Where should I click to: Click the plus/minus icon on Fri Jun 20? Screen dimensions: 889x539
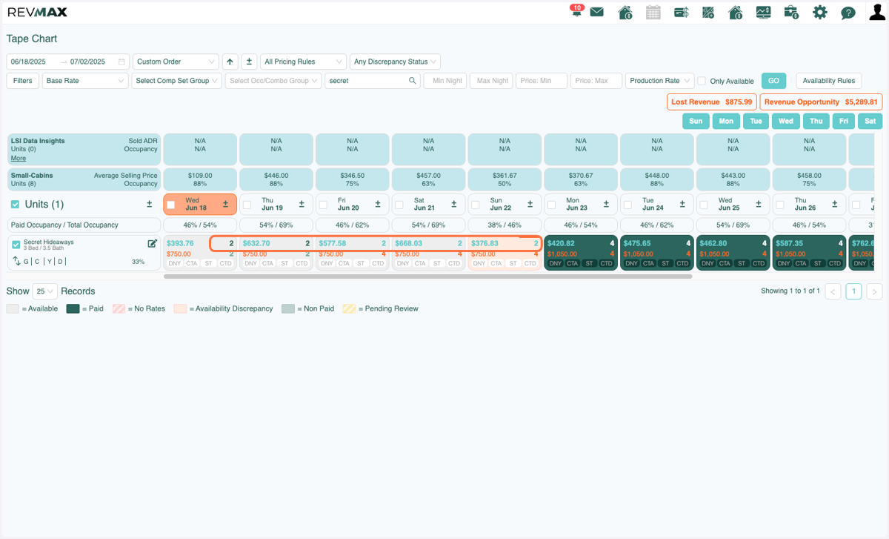(378, 204)
